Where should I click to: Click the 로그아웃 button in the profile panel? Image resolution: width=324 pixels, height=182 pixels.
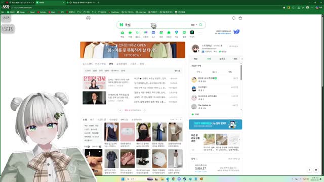(233, 46)
